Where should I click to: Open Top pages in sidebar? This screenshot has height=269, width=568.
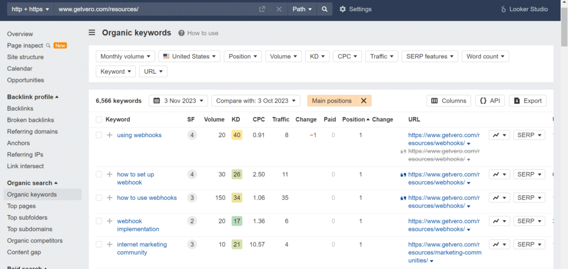pyautogui.click(x=22, y=206)
